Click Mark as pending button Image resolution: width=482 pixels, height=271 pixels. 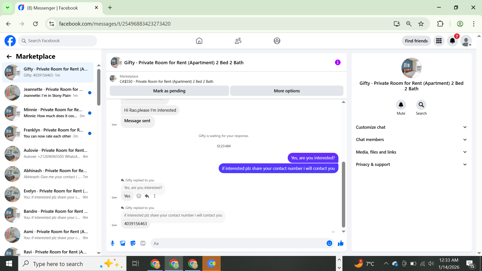click(169, 91)
